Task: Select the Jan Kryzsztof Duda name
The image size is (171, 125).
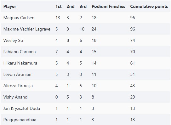Action: coord(22,108)
